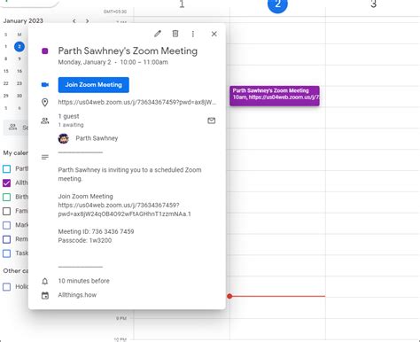Click the blue video camera icon
420x342 pixels.
point(45,85)
